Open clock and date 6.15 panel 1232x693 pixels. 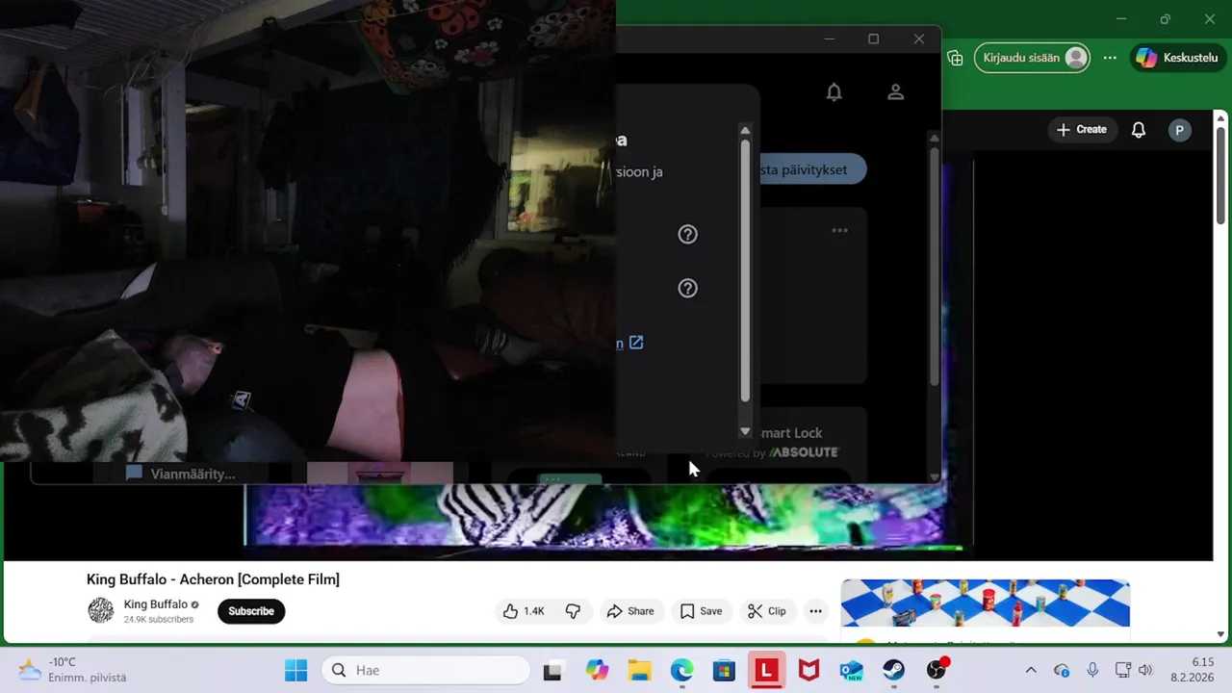pyautogui.click(x=1193, y=670)
